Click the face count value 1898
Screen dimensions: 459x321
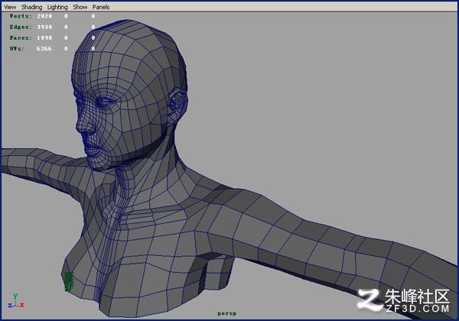pyautogui.click(x=44, y=37)
